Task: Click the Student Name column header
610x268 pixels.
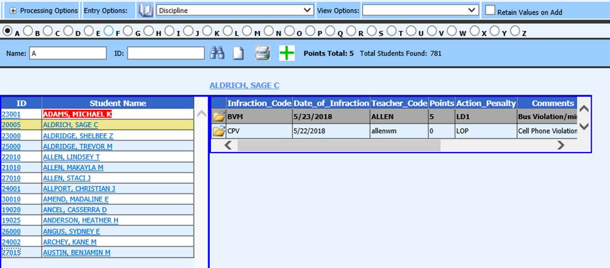Action: tap(118, 103)
